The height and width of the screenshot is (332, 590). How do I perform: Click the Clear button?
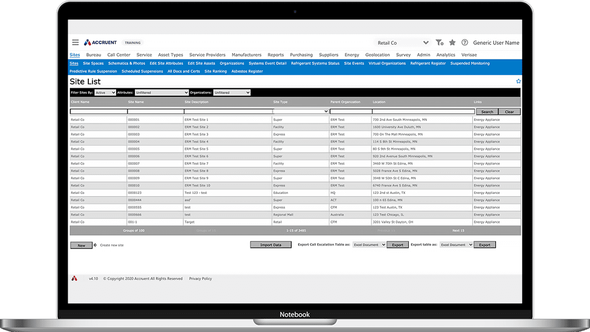tap(509, 112)
